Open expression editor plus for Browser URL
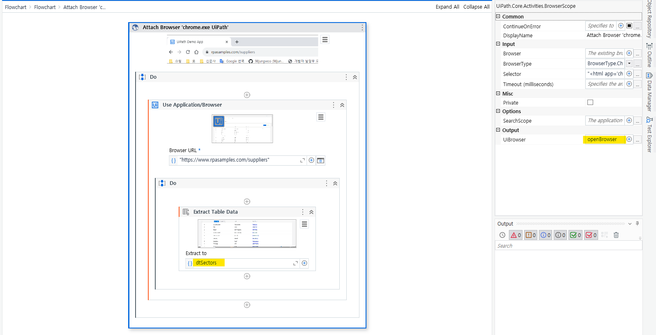Image resolution: width=656 pixels, height=335 pixels. (x=311, y=160)
